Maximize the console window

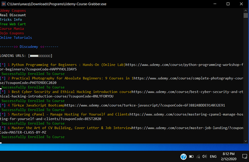[x=228, y=4]
